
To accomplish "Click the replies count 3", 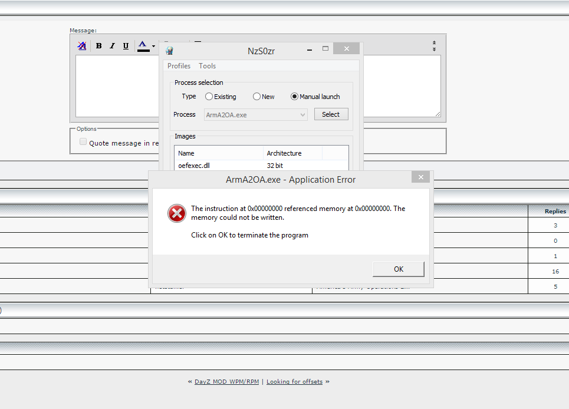I will coord(555,226).
